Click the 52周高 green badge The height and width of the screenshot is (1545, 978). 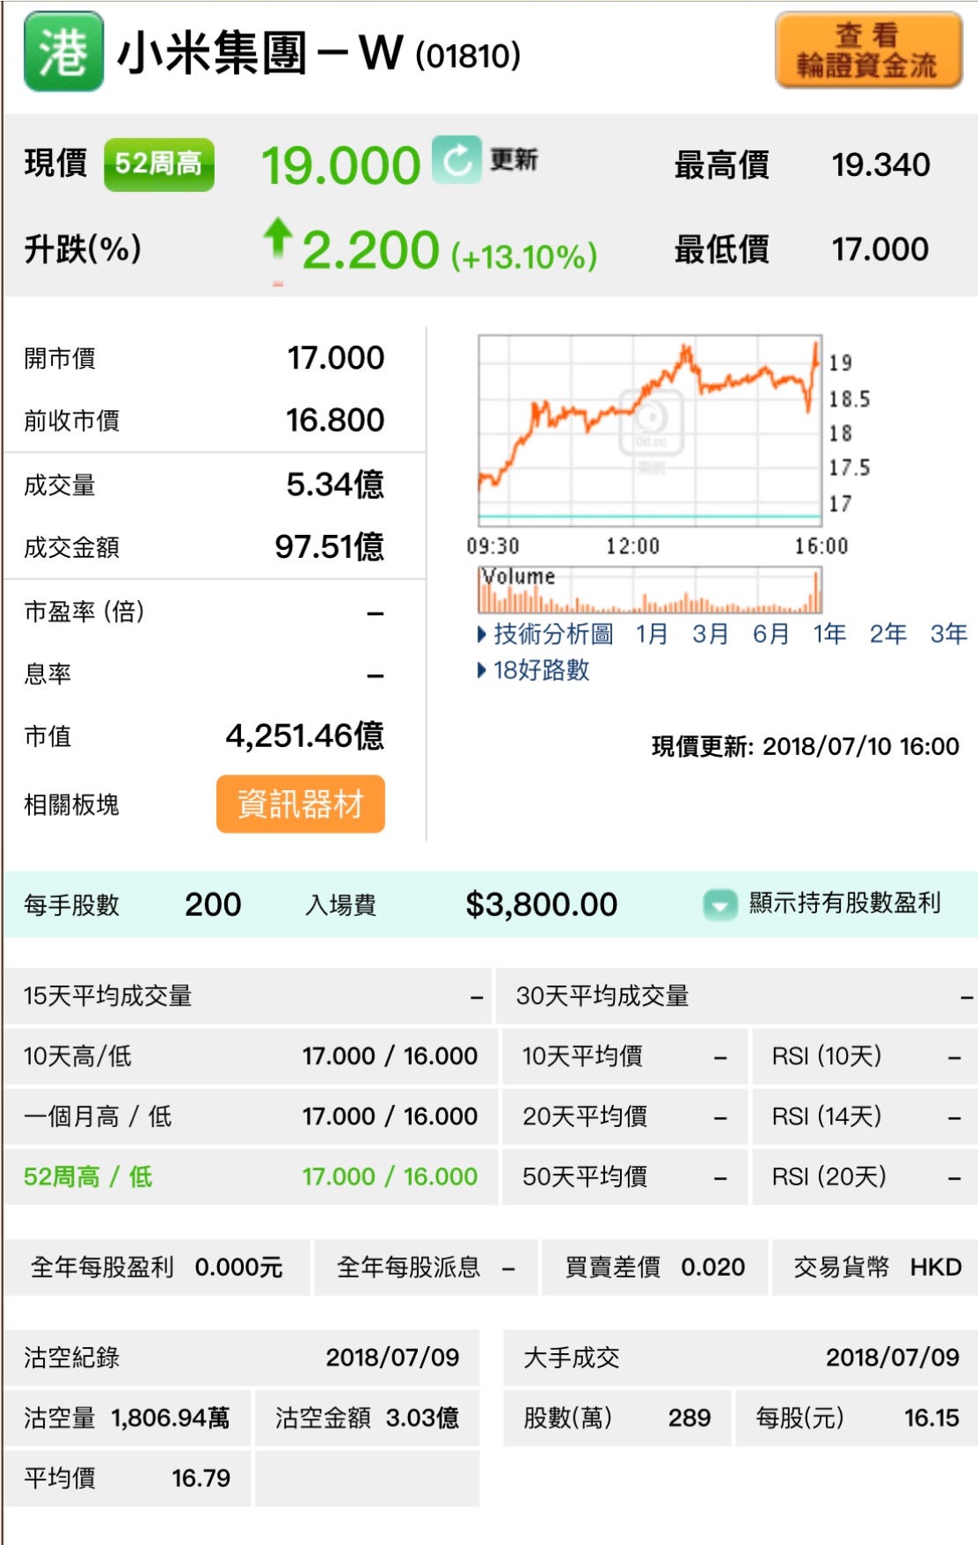tap(159, 165)
